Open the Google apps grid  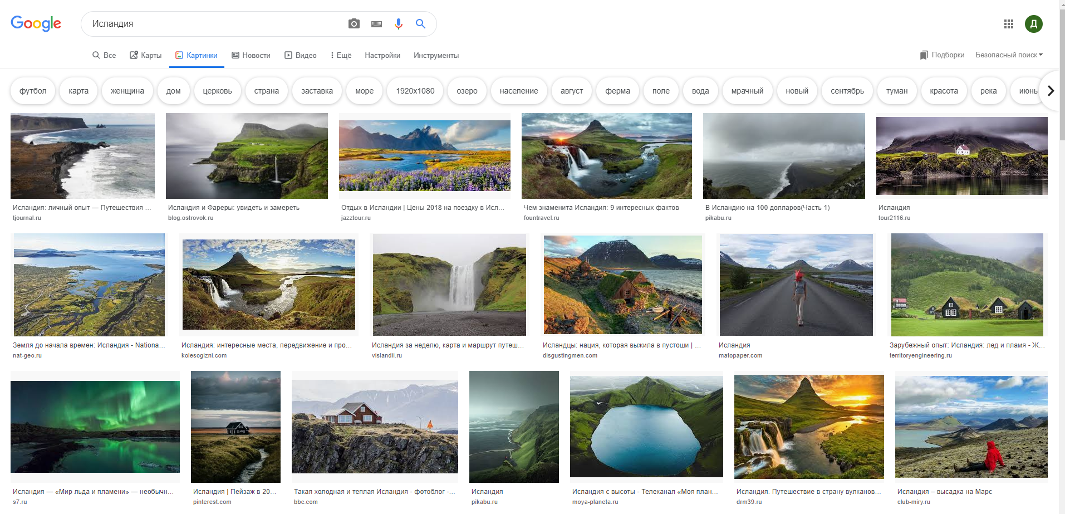pos(1008,24)
